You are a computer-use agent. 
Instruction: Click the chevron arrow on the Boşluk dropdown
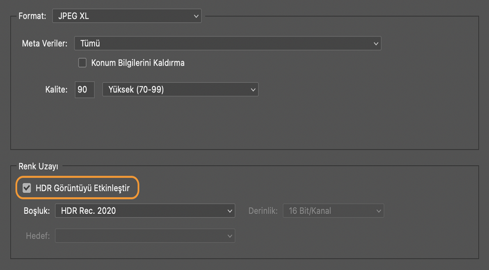(229, 211)
